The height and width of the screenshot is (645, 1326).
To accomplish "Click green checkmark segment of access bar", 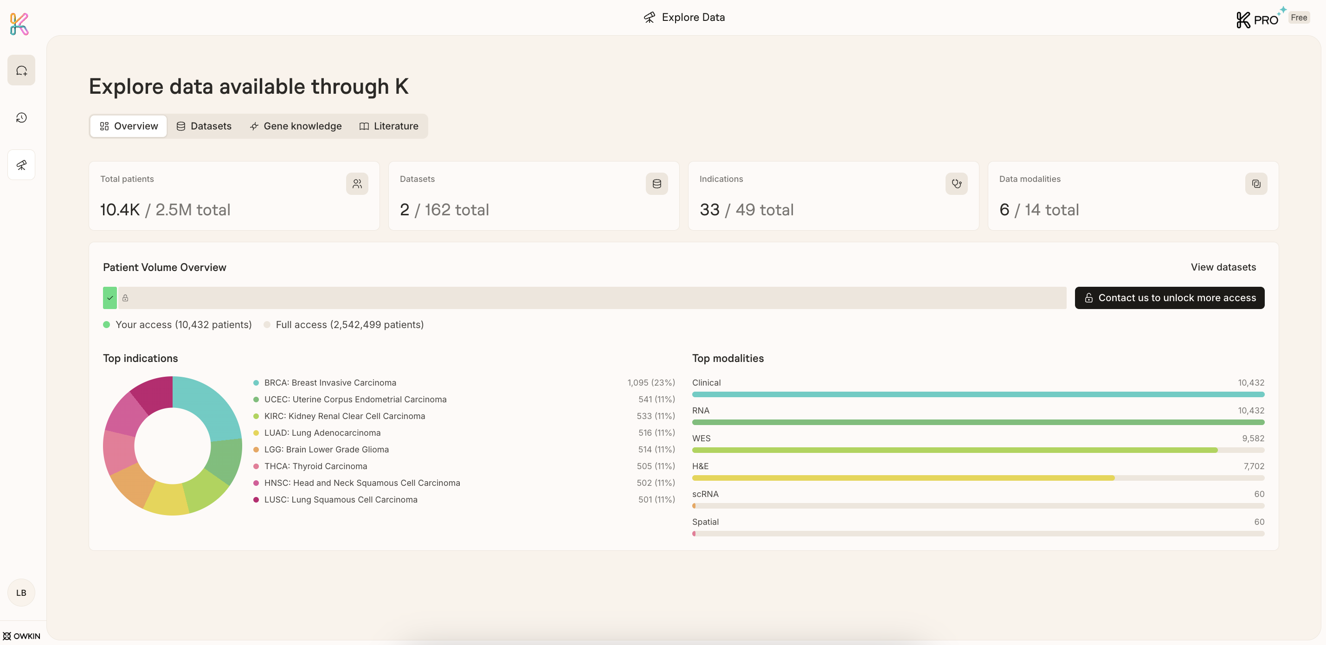I will tap(109, 297).
